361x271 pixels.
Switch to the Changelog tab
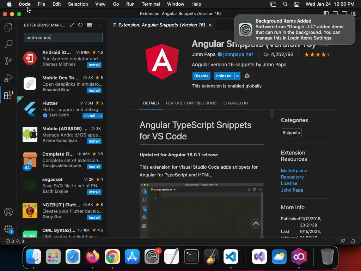(235, 103)
